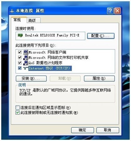The width and height of the screenshot is (131, 141).
Task: Click the 安装(N) button
Action: pos(31,78)
